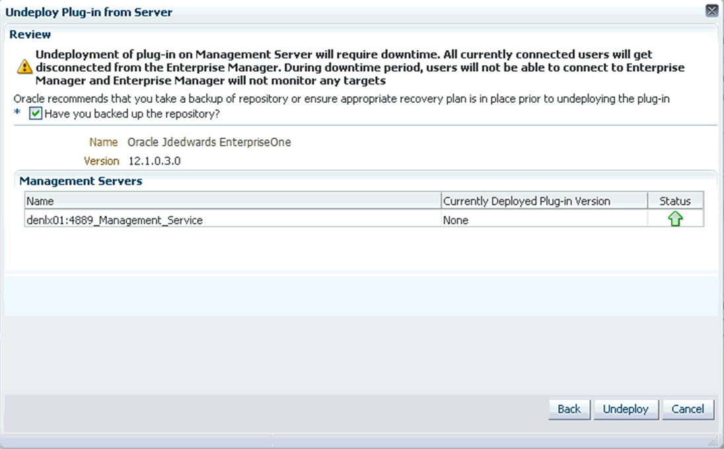
Task: Click the Management Servers section heading
Action: point(81,181)
